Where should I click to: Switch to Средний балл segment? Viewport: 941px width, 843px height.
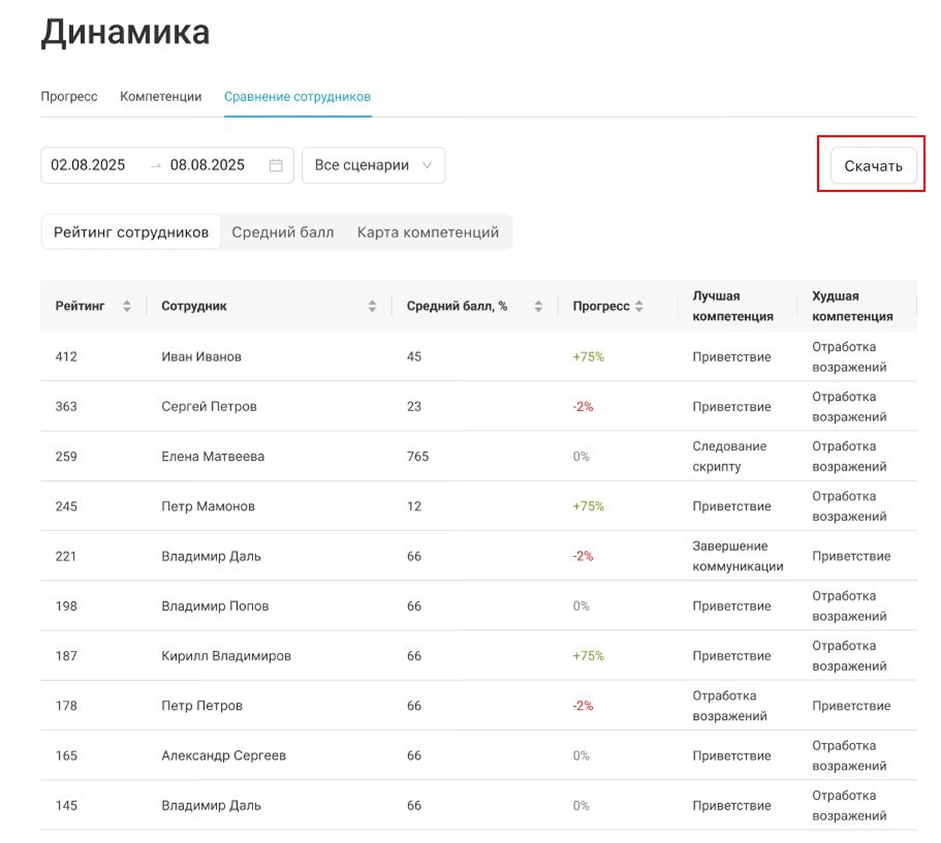click(x=283, y=232)
